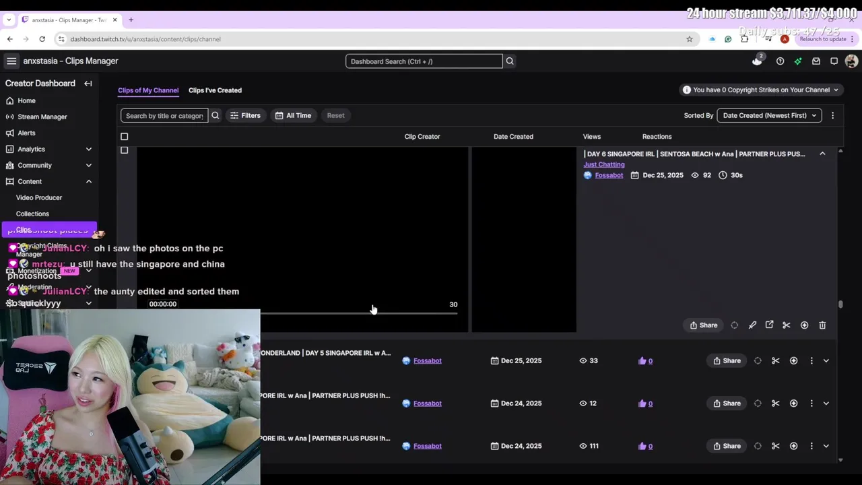Click star circle icon on 12-views row
The width and height of the screenshot is (862, 485).
[x=793, y=403]
